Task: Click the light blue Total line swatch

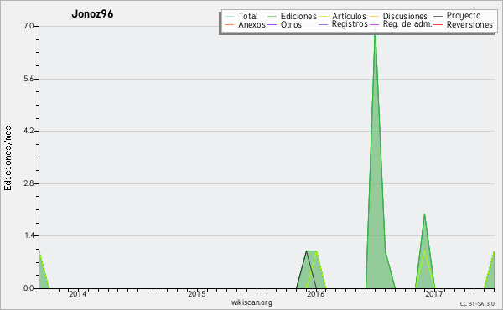Action: pyautogui.click(x=230, y=17)
